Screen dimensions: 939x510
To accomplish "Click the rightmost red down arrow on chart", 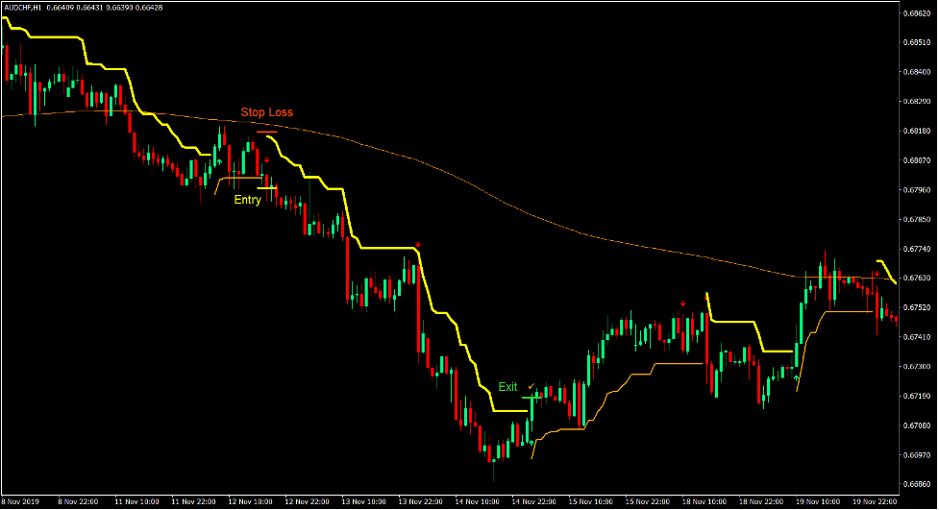I will click(877, 273).
